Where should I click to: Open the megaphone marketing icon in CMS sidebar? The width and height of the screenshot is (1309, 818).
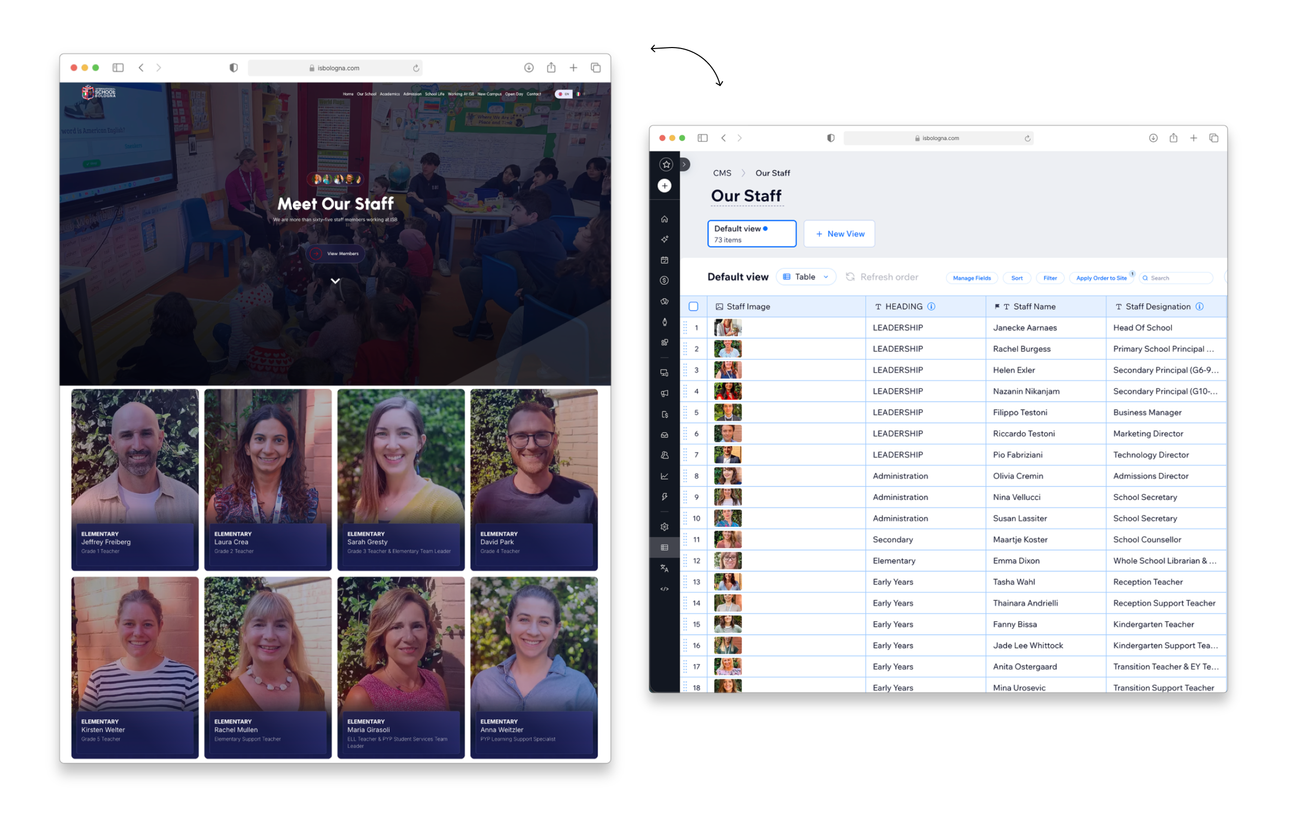click(664, 393)
